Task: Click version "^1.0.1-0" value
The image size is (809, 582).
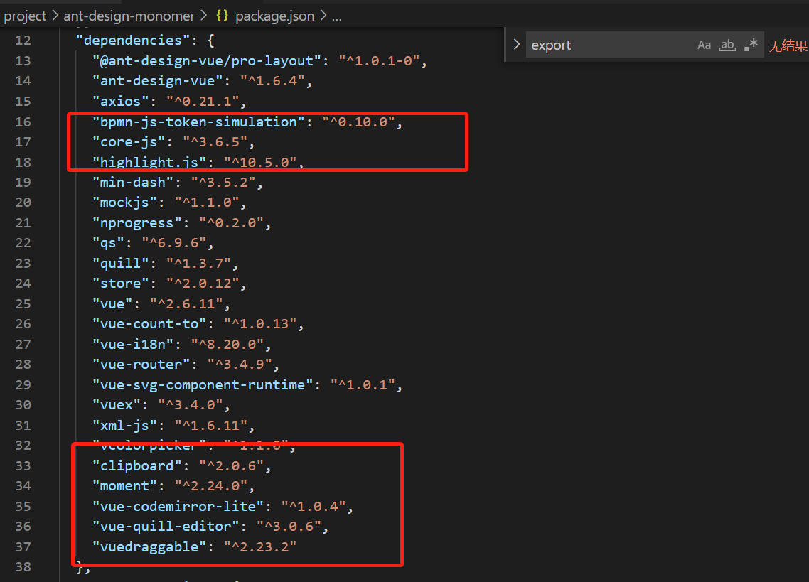Action: (x=379, y=61)
